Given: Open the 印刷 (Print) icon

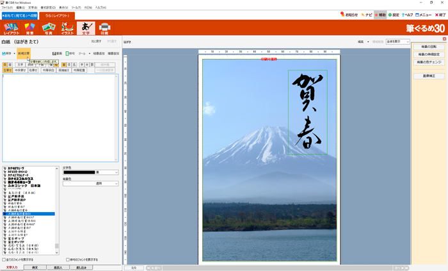Looking at the screenshot, I should (104, 28).
